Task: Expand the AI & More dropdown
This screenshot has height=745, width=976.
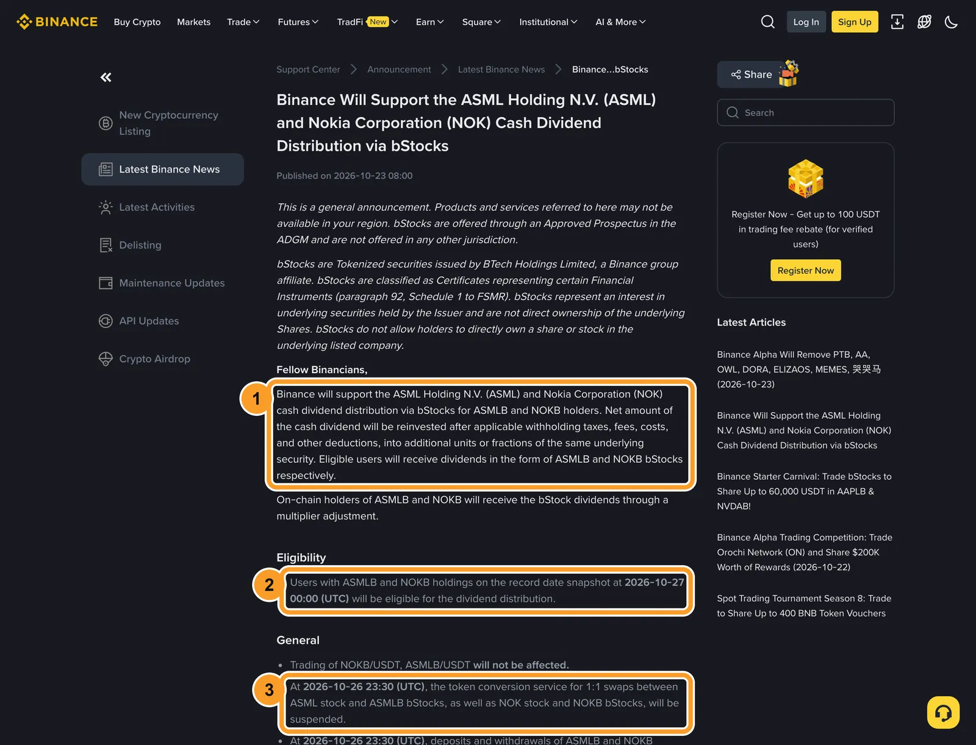Action: (x=620, y=22)
